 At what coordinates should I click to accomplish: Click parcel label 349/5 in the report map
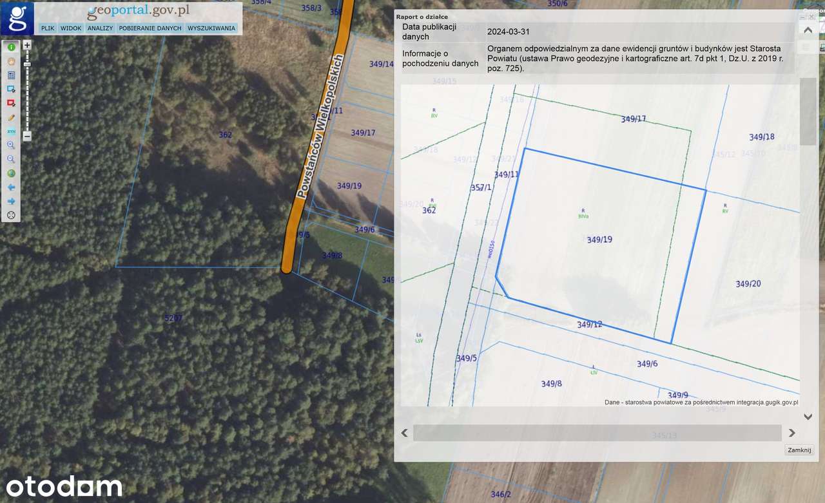point(466,358)
